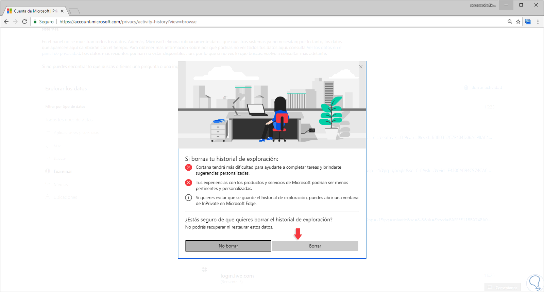544x292 pixels.
Task: Close the delete-history dialog with X
Action: tap(361, 67)
